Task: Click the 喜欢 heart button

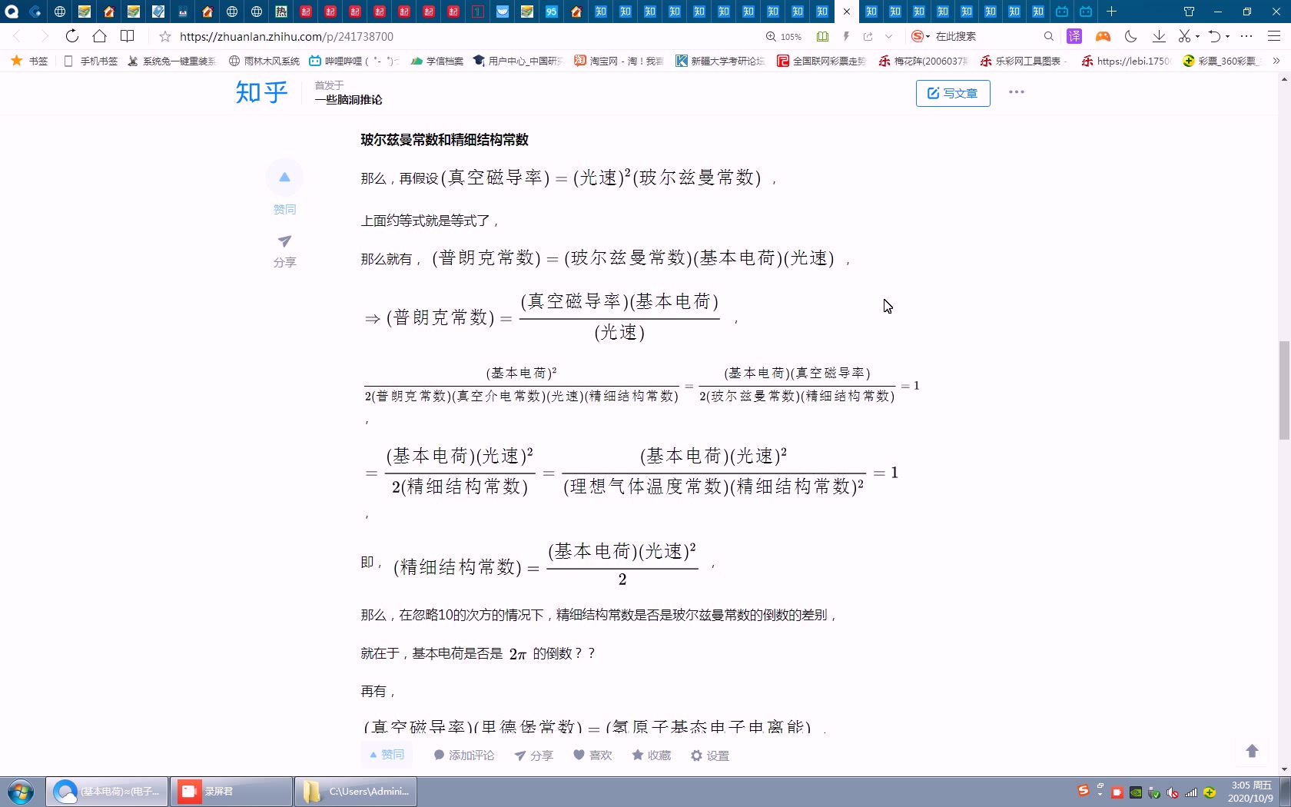Action: (x=592, y=756)
